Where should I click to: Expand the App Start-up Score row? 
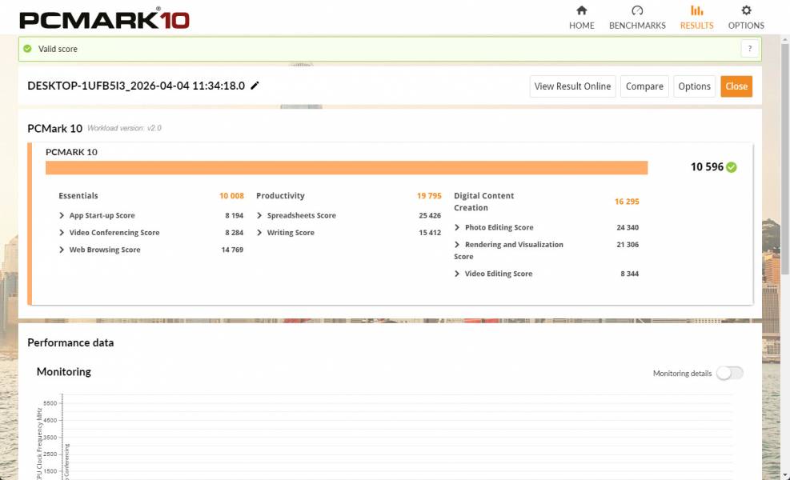pyautogui.click(x=62, y=216)
